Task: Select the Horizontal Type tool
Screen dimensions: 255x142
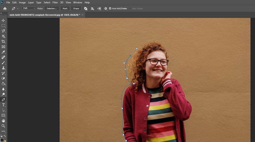Action: coord(4,105)
